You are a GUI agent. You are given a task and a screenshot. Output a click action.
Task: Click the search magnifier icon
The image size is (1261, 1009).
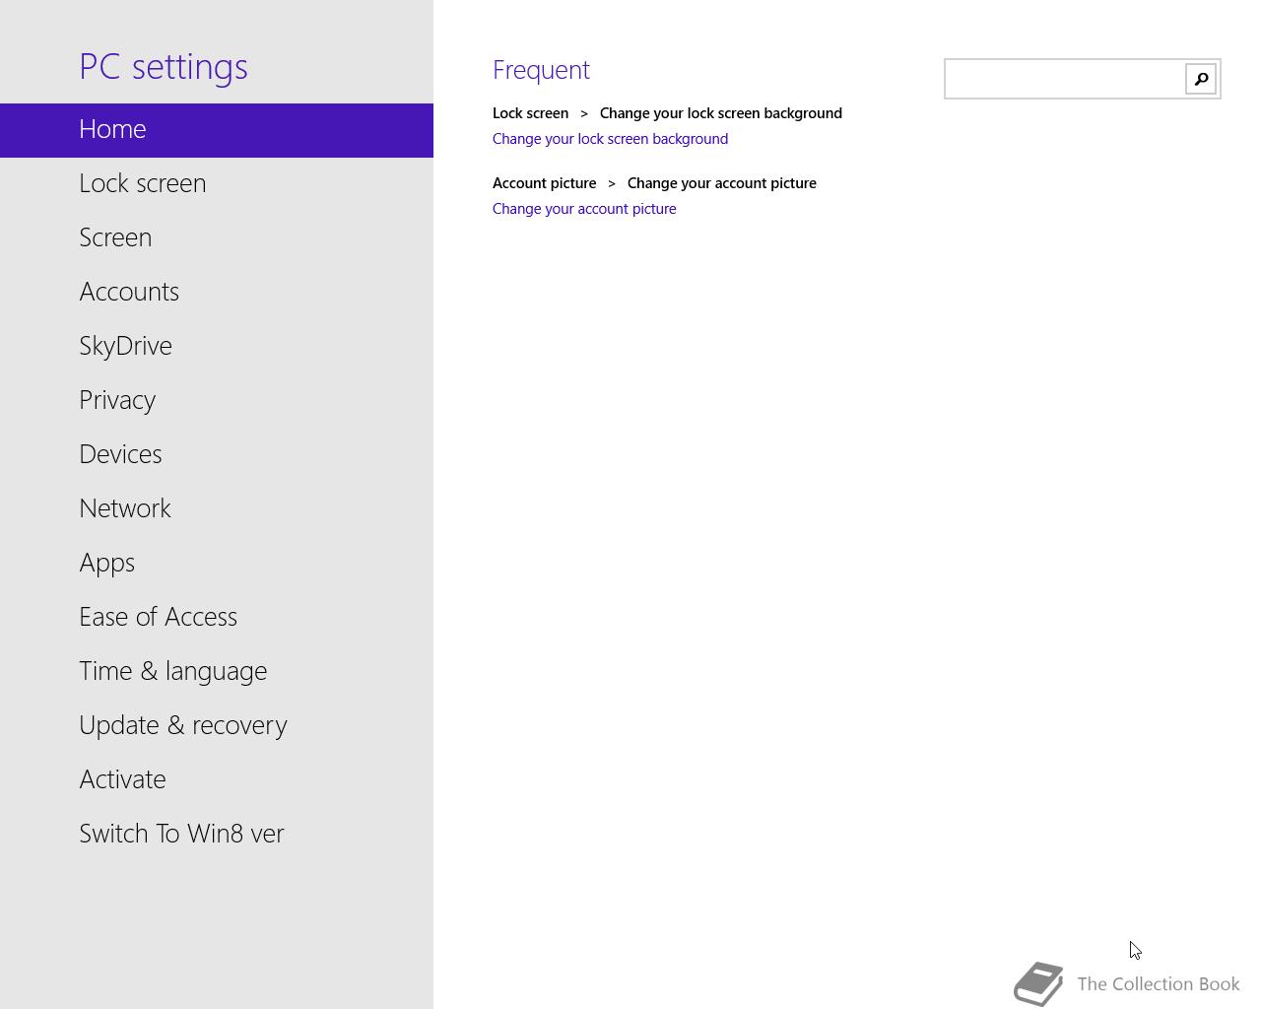(1201, 79)
